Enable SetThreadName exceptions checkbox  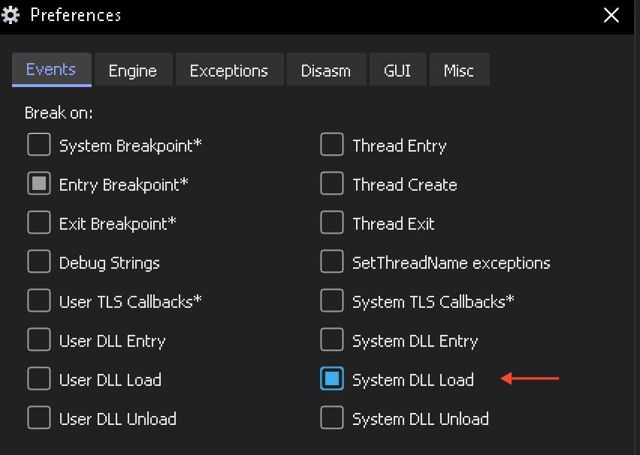click(x=332, y=262)
